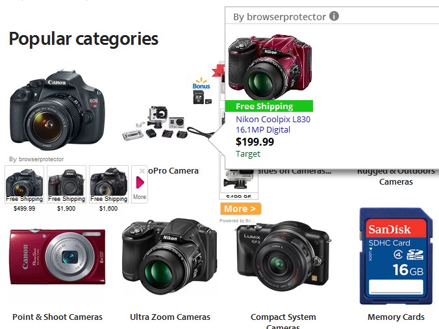Image resolution: width=439 pixels, height=329 pixels.
Task: Click the pink More arrow icon
Action: coord(140,183)
